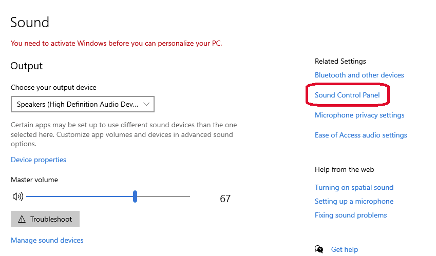Click the unfilled slider track right of the handle
The height and width of the screenshot is (256, 436).
pos(163,196)
